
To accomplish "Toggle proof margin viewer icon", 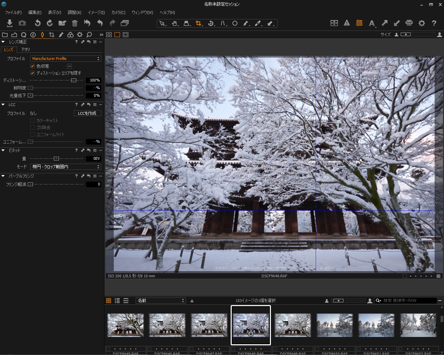I will pos(126,35).
